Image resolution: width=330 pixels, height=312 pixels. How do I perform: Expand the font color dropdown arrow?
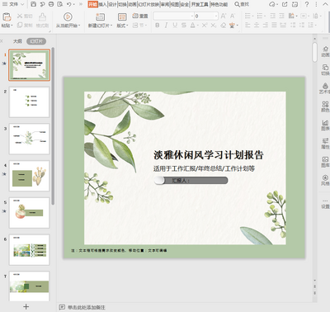coord(197,26)
